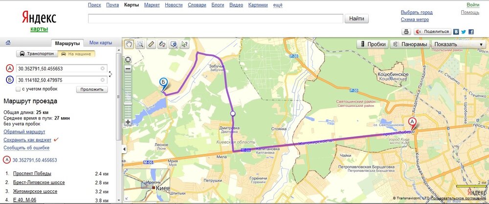Click 'Сообщить об ошибке' link
The height and width of the screenshot is (204, 489).
(26, 147)
